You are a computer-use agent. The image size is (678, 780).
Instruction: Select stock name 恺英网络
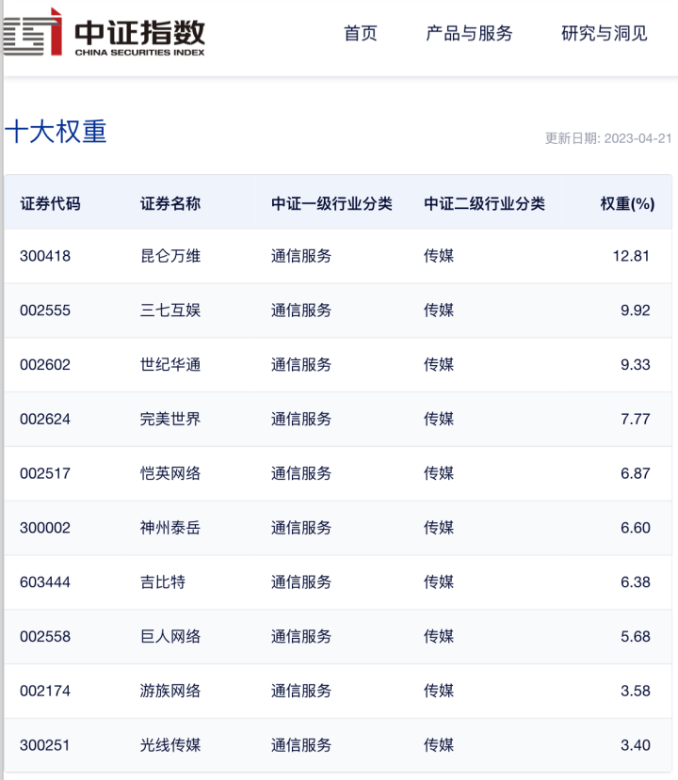pyautogui.click(x=170, y=473)
